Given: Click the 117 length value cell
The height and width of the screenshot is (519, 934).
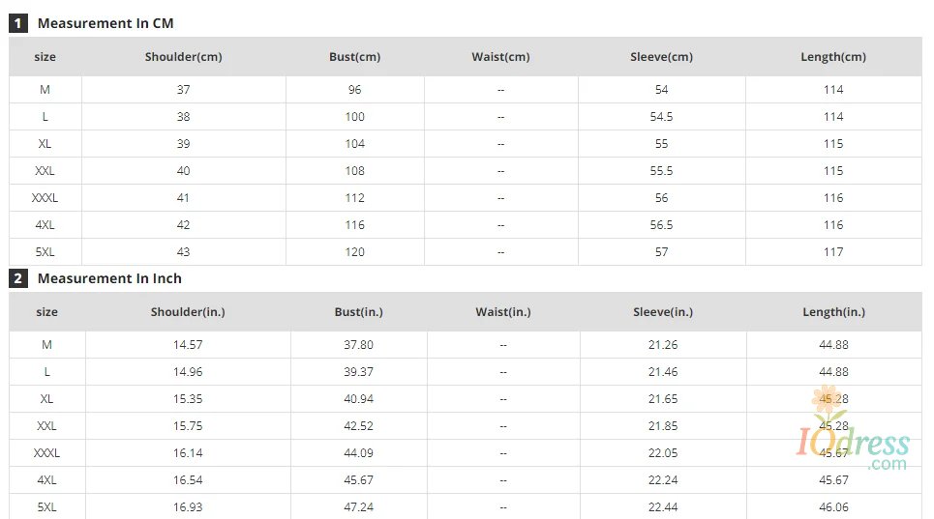Looking at the screenshot, I should 833,252.
